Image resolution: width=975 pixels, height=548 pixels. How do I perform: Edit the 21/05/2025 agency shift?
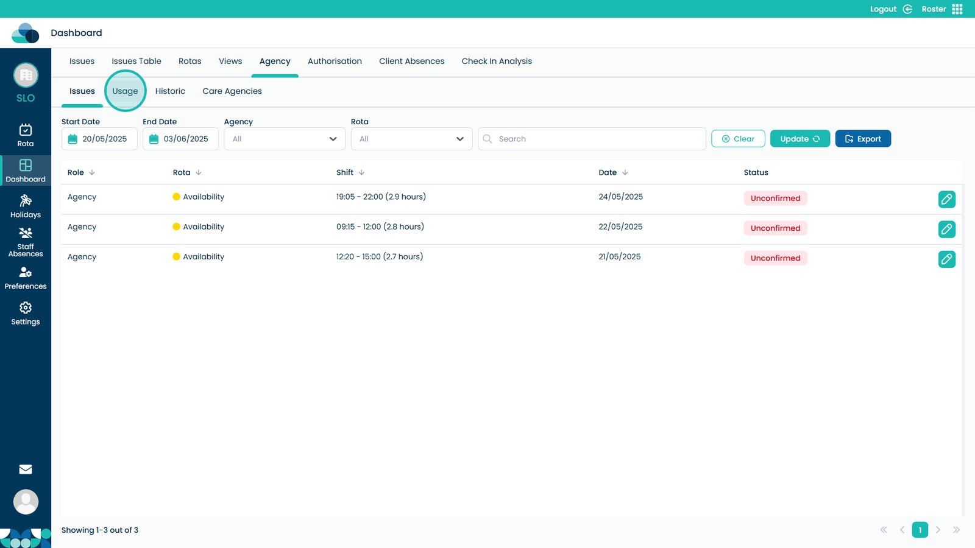(946, 259)
